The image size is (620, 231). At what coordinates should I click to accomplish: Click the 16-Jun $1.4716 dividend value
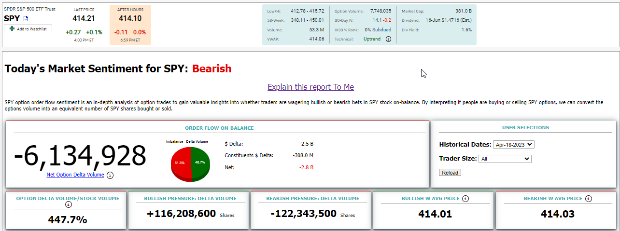449,20
